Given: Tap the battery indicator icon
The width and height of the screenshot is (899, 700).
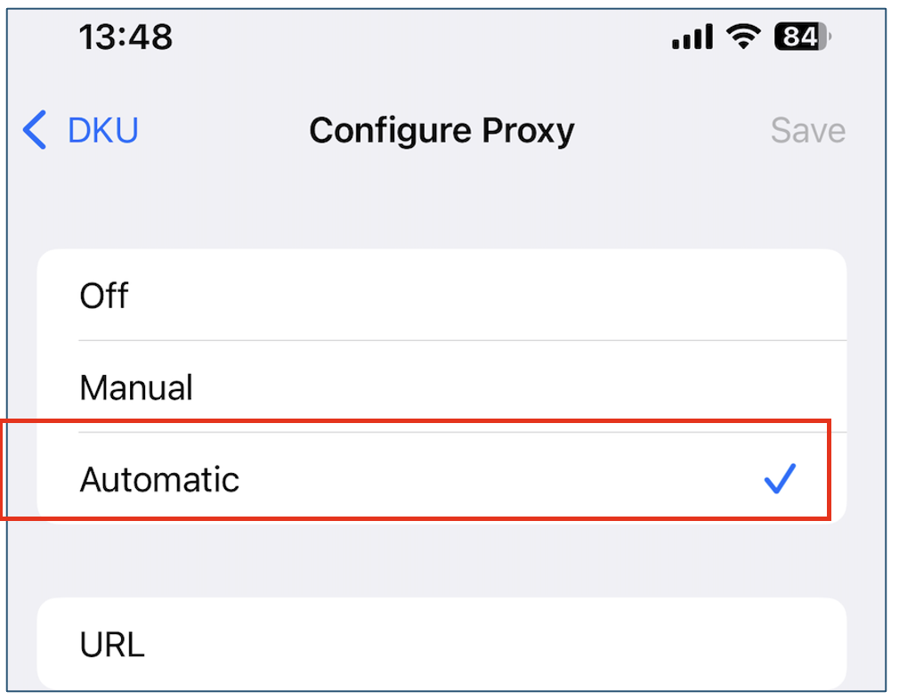Looking at the screenshot, I should [x=802, y=37].
